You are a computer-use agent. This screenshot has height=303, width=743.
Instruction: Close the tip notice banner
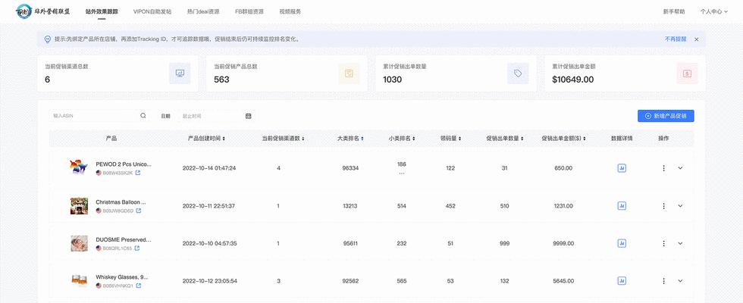(696, 39)
